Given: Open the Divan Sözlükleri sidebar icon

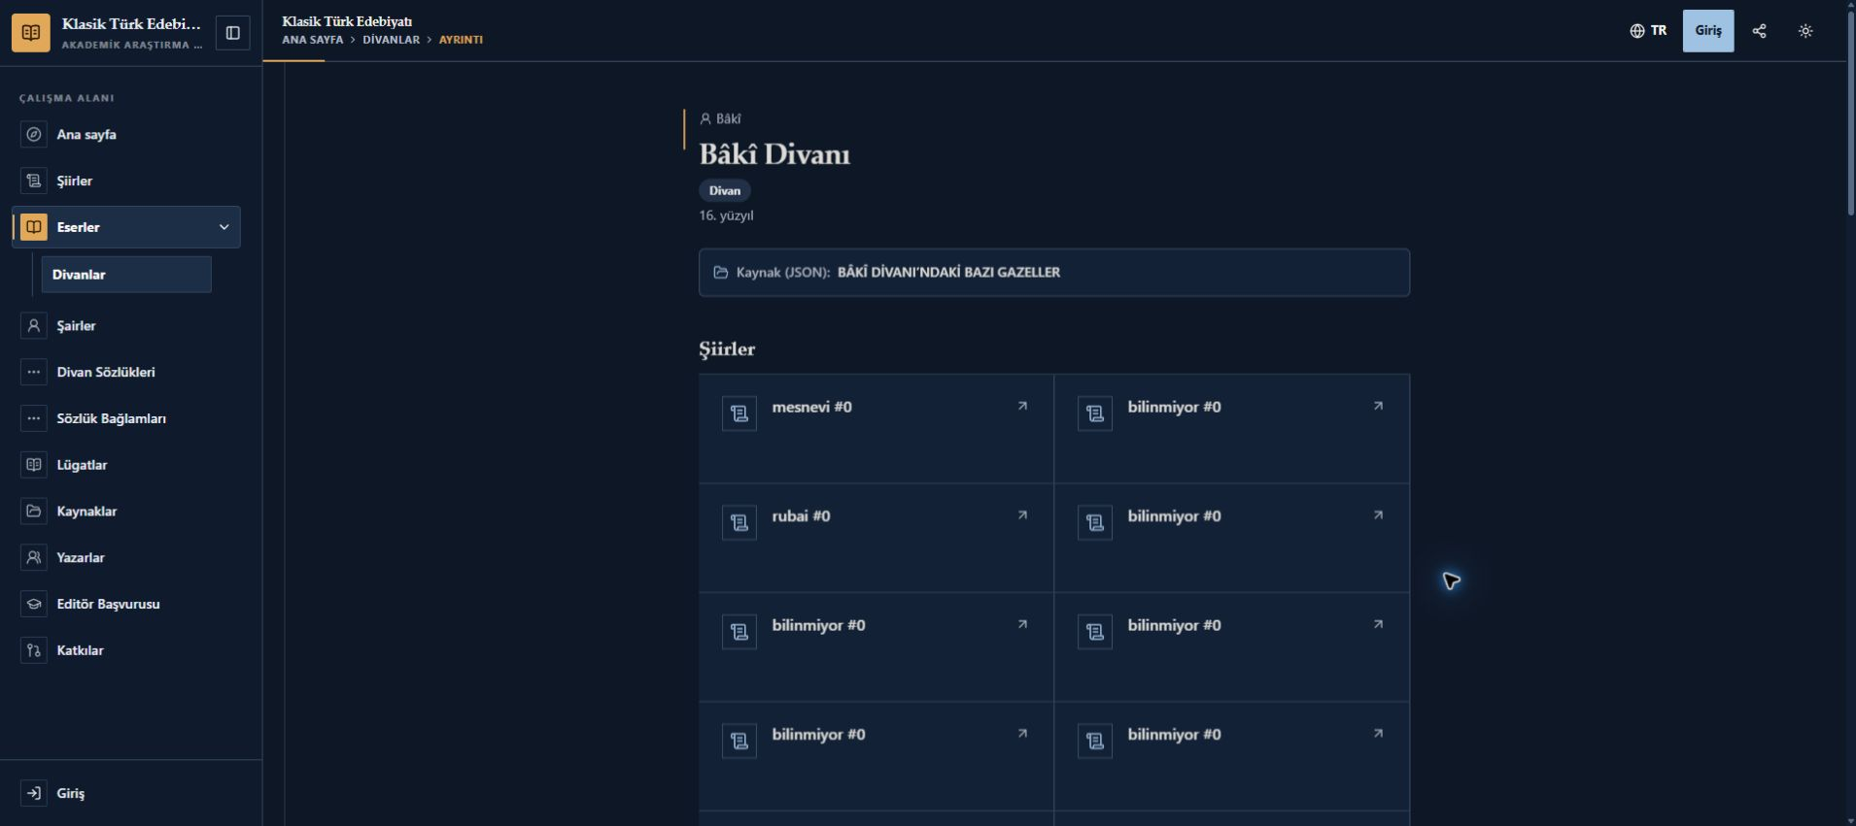Looking at the screenshot, I should [34, 373].
